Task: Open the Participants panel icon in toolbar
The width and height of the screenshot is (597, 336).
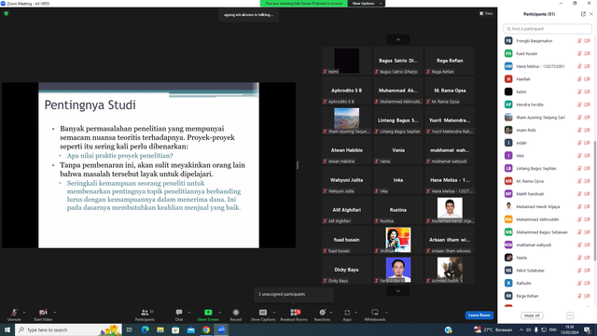Action: tap(145, 313)
